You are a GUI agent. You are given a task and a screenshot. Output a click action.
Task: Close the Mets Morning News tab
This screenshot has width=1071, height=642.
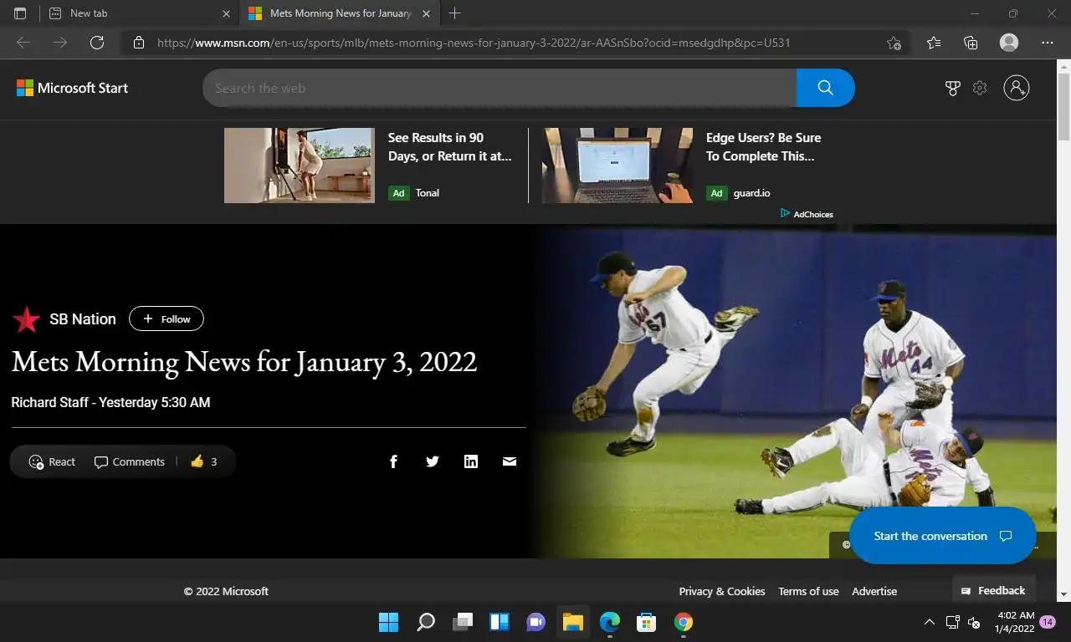tap(427, 13)
